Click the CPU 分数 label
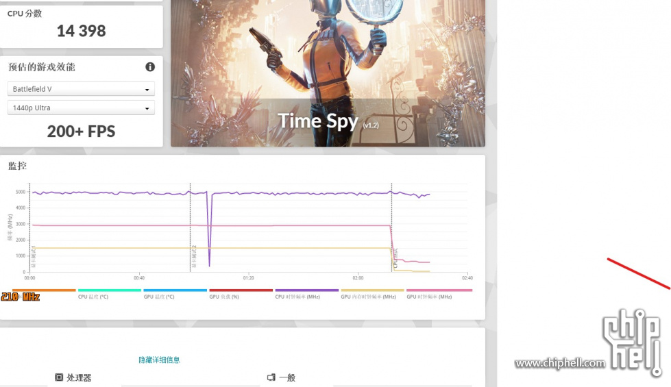Screen dimensions: 671x387 click(x=25, y=13)
